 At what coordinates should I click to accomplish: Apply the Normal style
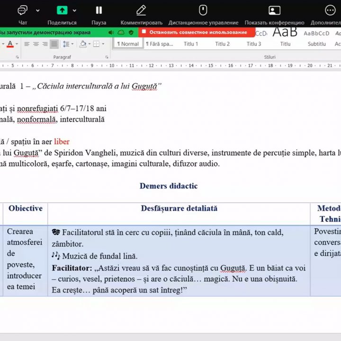[128, 44]
